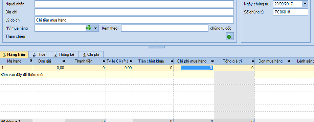Image resolution: width=314 pixels, height=122 pixels.
Task: Select the Tổng giá trị cell of row 1
Action: (x=234, y=68)
